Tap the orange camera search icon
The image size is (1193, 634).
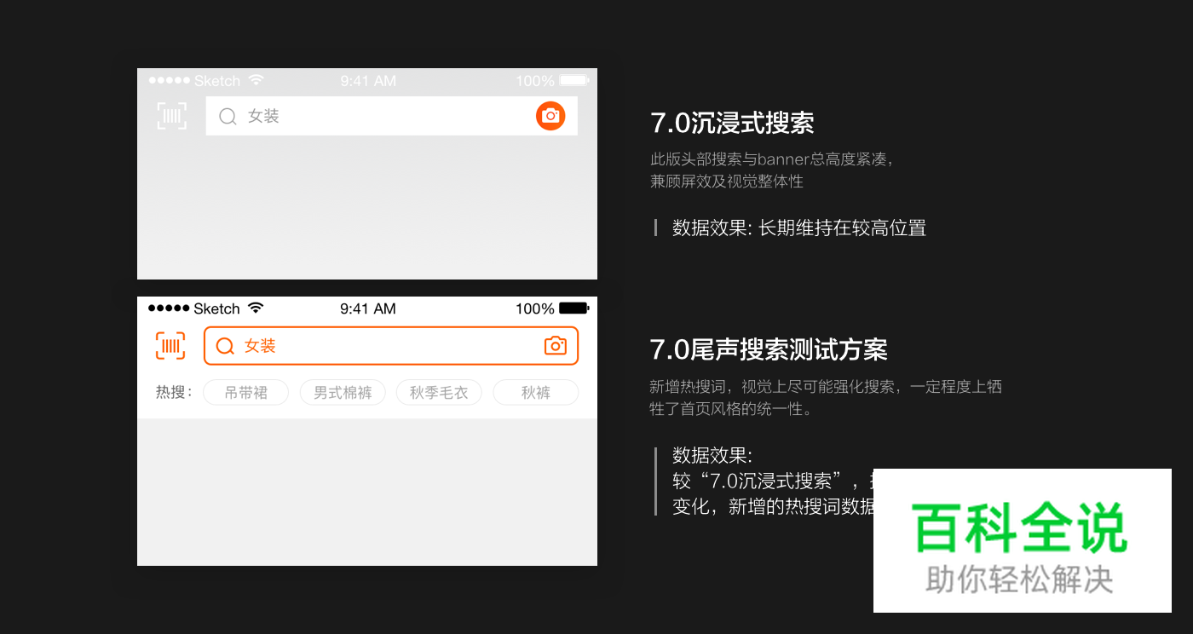(x=550, y=116)
